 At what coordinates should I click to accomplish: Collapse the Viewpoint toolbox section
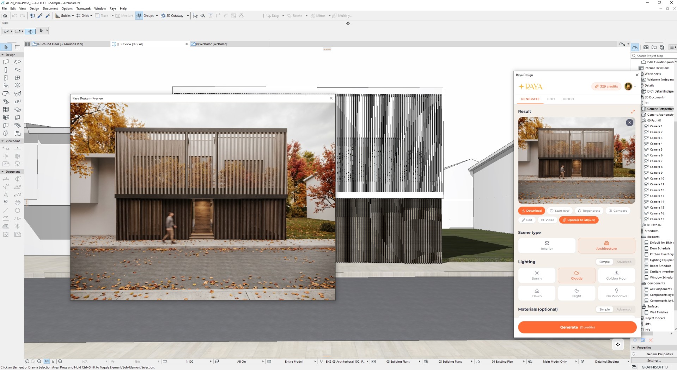tap(3, 141)
